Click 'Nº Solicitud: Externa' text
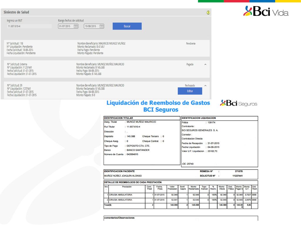The height and width of the screenshot is (226, 301). [17, 64]
